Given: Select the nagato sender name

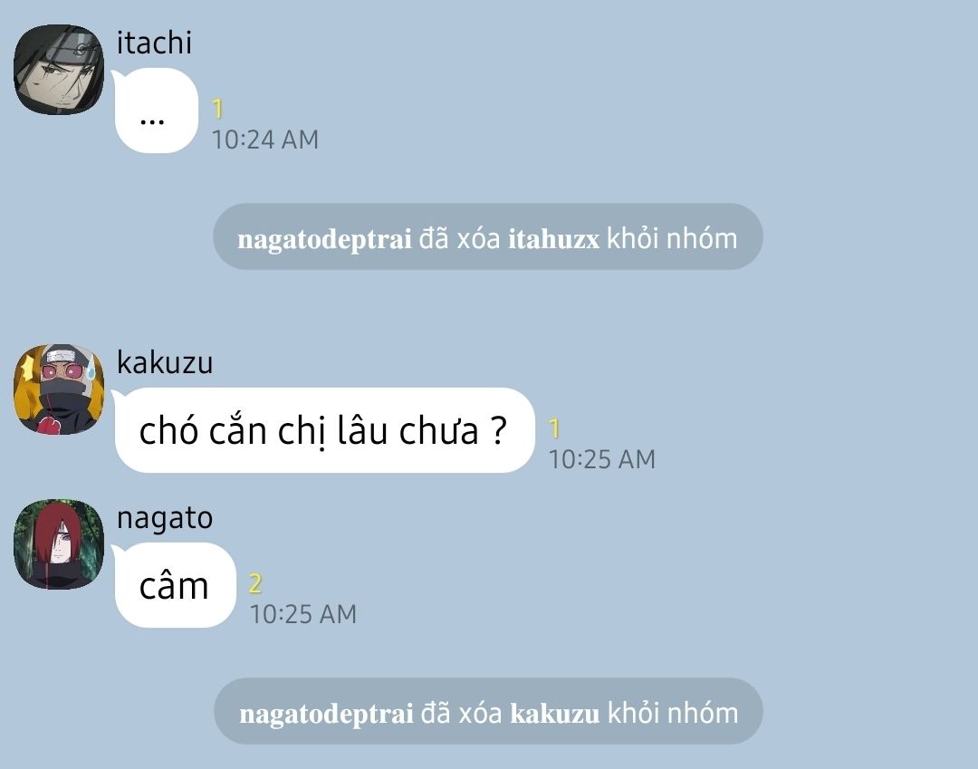Looking at the screenshot, I should click(x=165, y=518).
